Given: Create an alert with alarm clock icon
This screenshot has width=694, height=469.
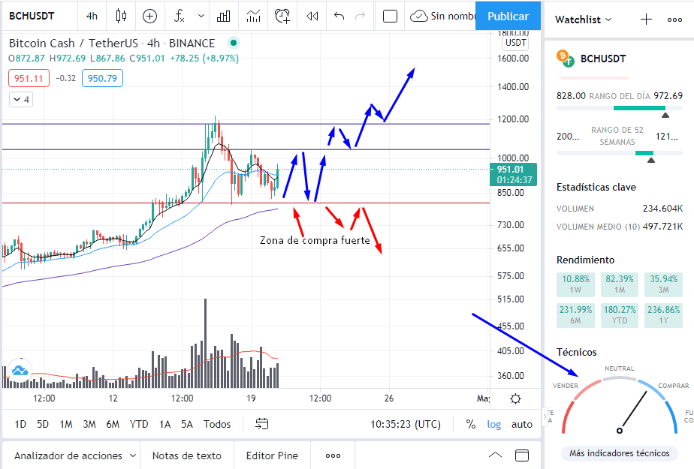Looking at the screenshot, I should tap(282, 17).
